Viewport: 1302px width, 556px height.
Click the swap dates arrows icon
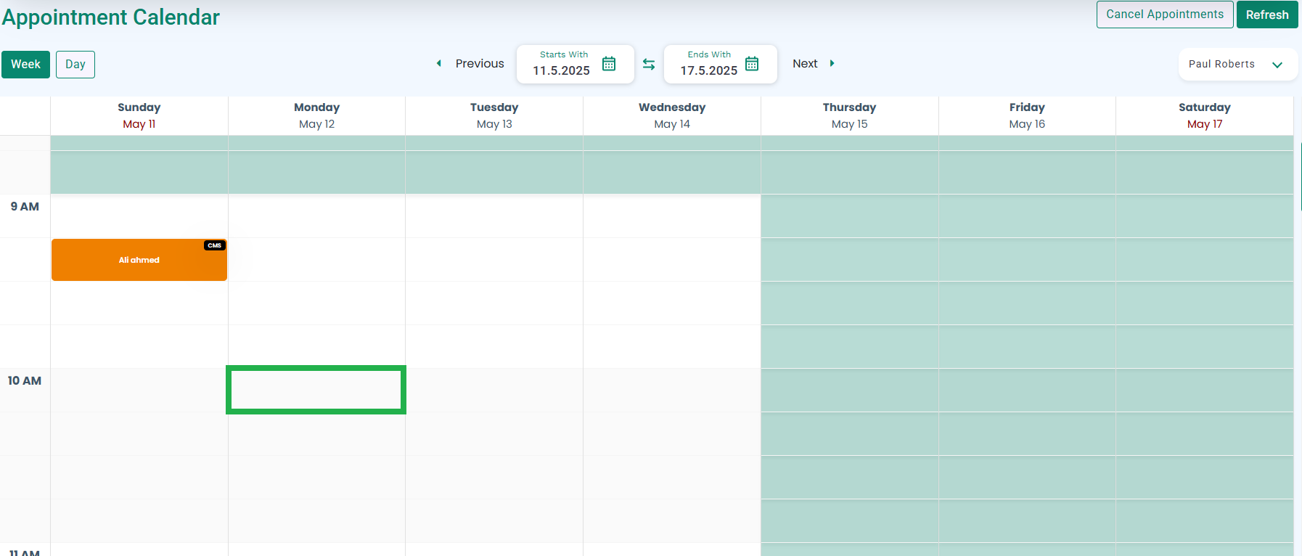point(649,65)
